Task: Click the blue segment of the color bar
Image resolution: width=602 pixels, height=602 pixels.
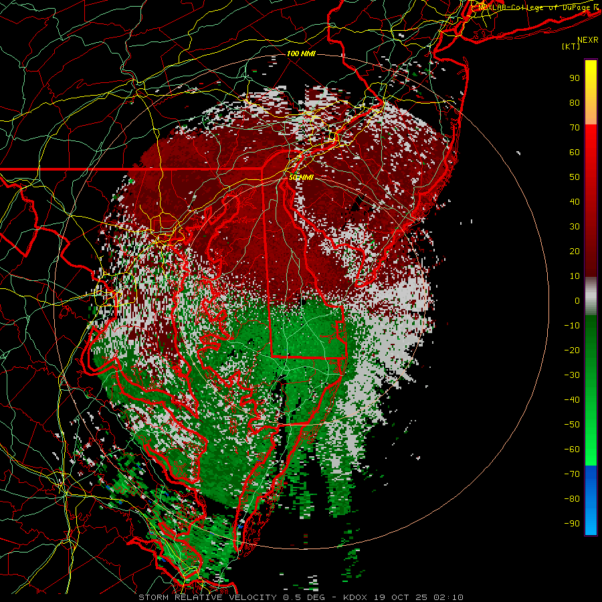Action: click(x=591, y=500)
